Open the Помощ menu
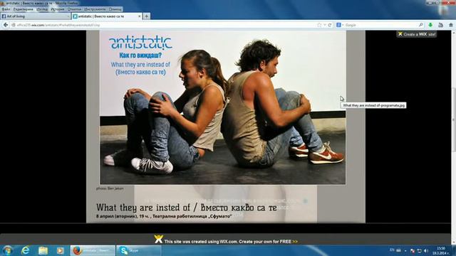 point(115,9)
